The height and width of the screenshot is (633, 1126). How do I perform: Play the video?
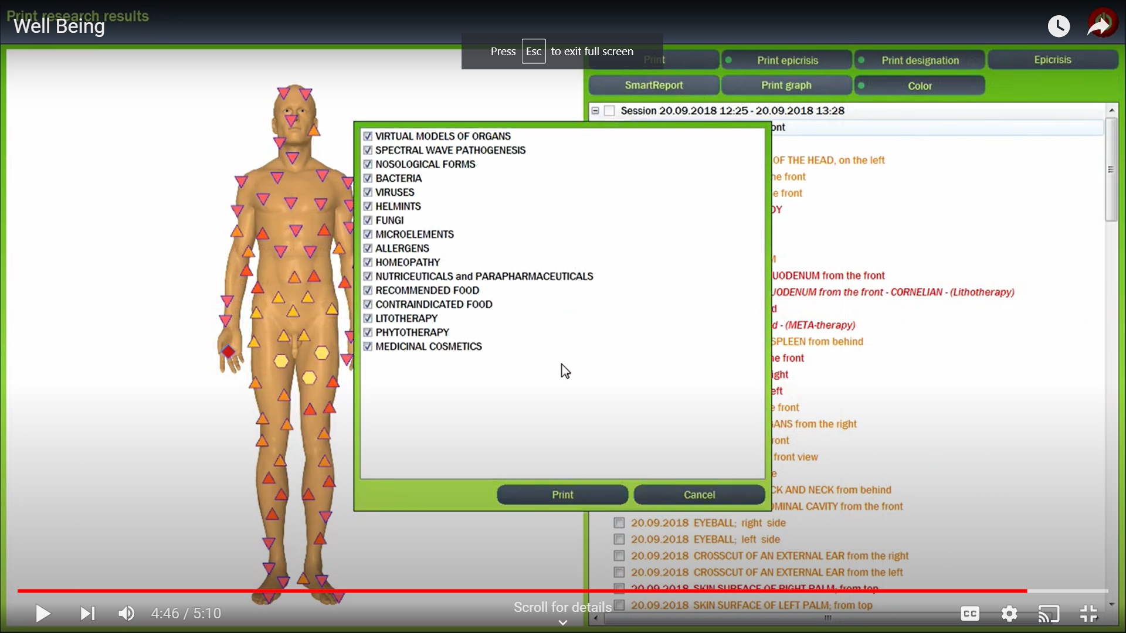click(x=42, y=614)
